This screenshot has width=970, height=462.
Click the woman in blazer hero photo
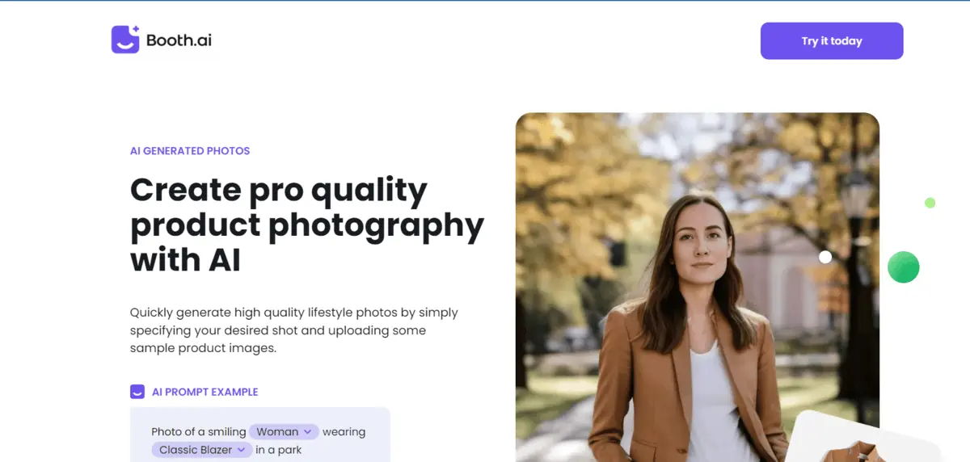(697, 287)
